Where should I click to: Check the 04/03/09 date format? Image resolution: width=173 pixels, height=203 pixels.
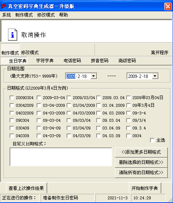click(69, 136)
